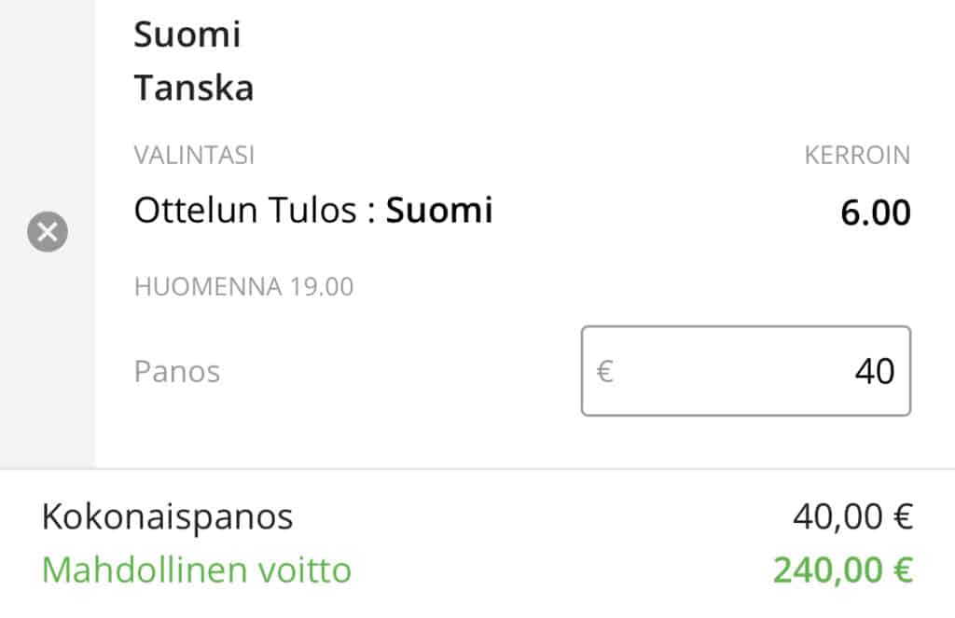Viewport: 955px width, 618px height.
Task: Click the KERROIN column label
Action: click(856, 156)
